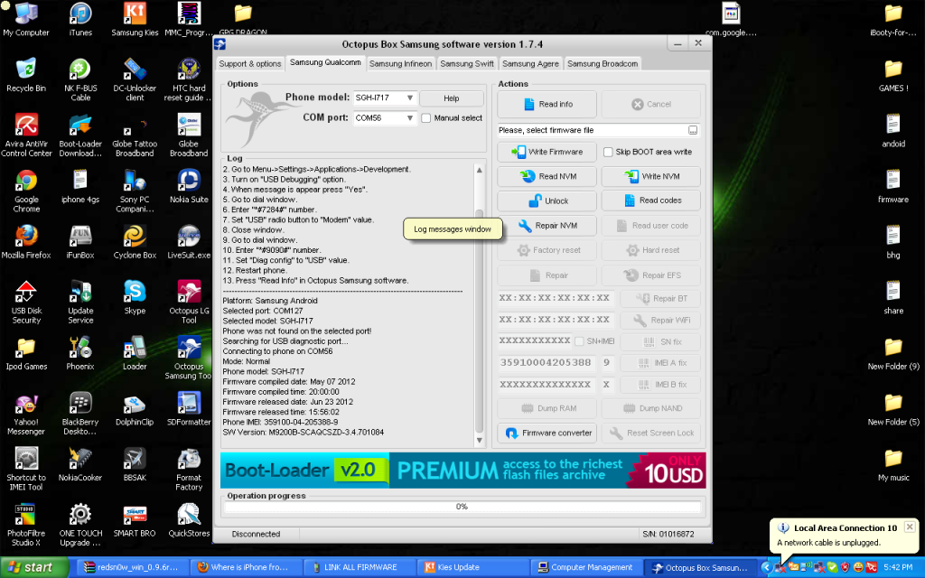
Task: Open iTunes desktop icon
Action: point(80,20)
